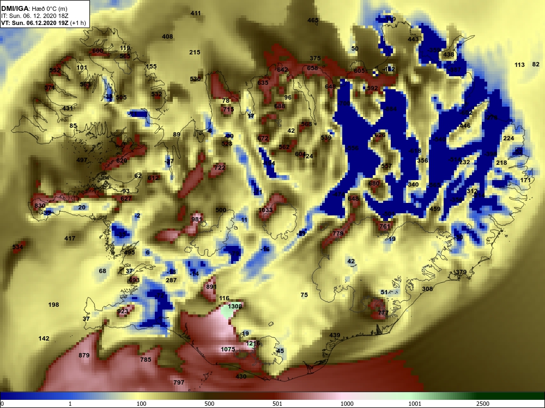Select the map value '981'
Screen dimensions: 545x408
(x=197, y=219)
